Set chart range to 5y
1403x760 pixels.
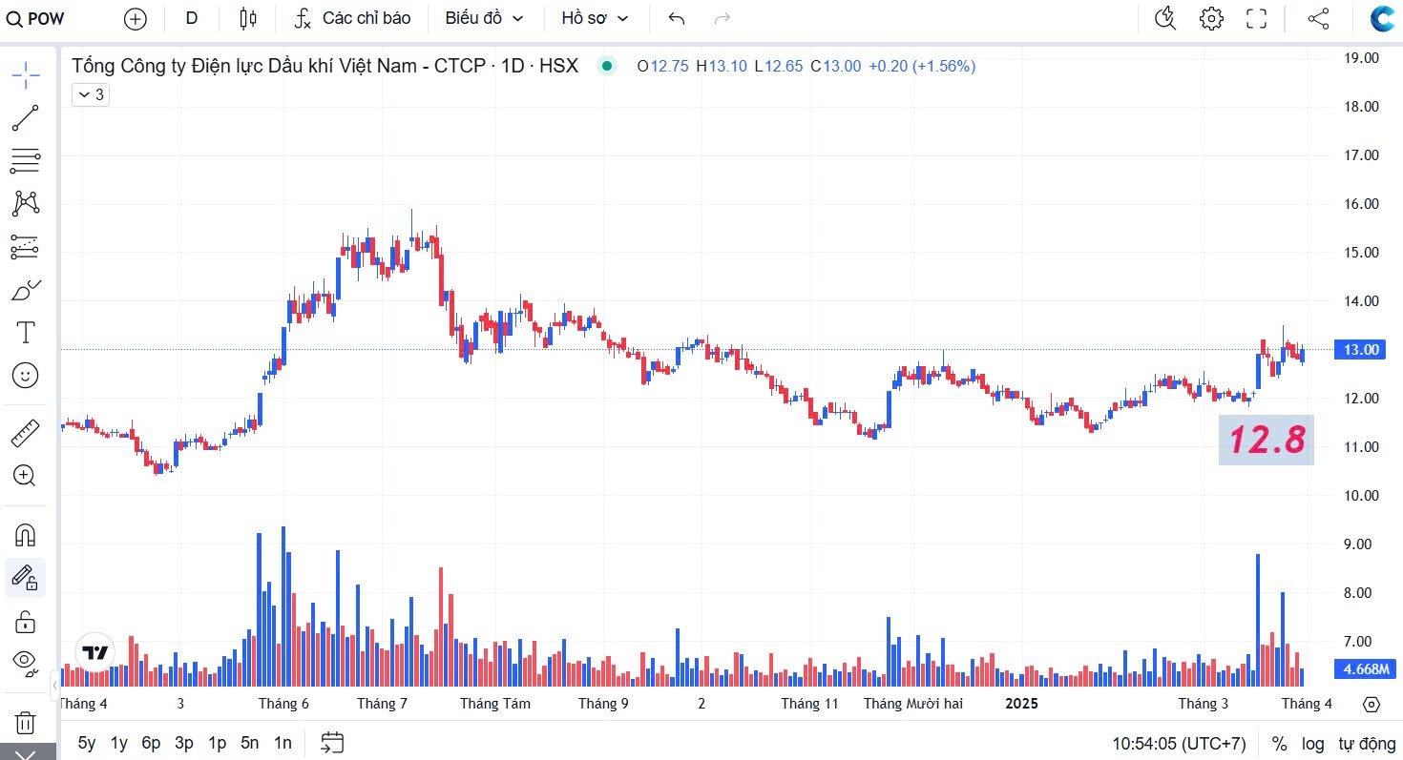coord(87,743)
